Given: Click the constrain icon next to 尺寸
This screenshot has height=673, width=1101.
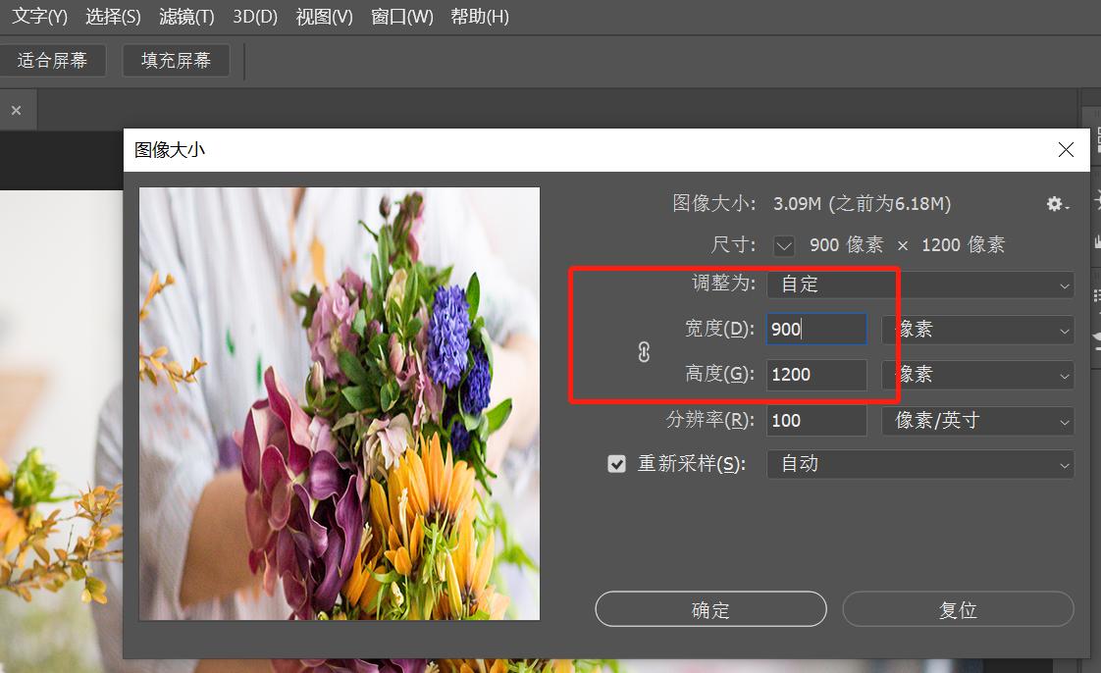Looking at the screenshot, I should pos(783,245).
